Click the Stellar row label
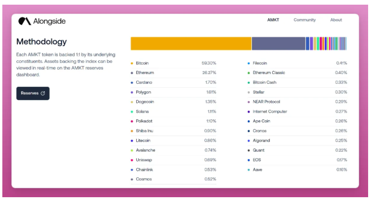 pos(259,92)
